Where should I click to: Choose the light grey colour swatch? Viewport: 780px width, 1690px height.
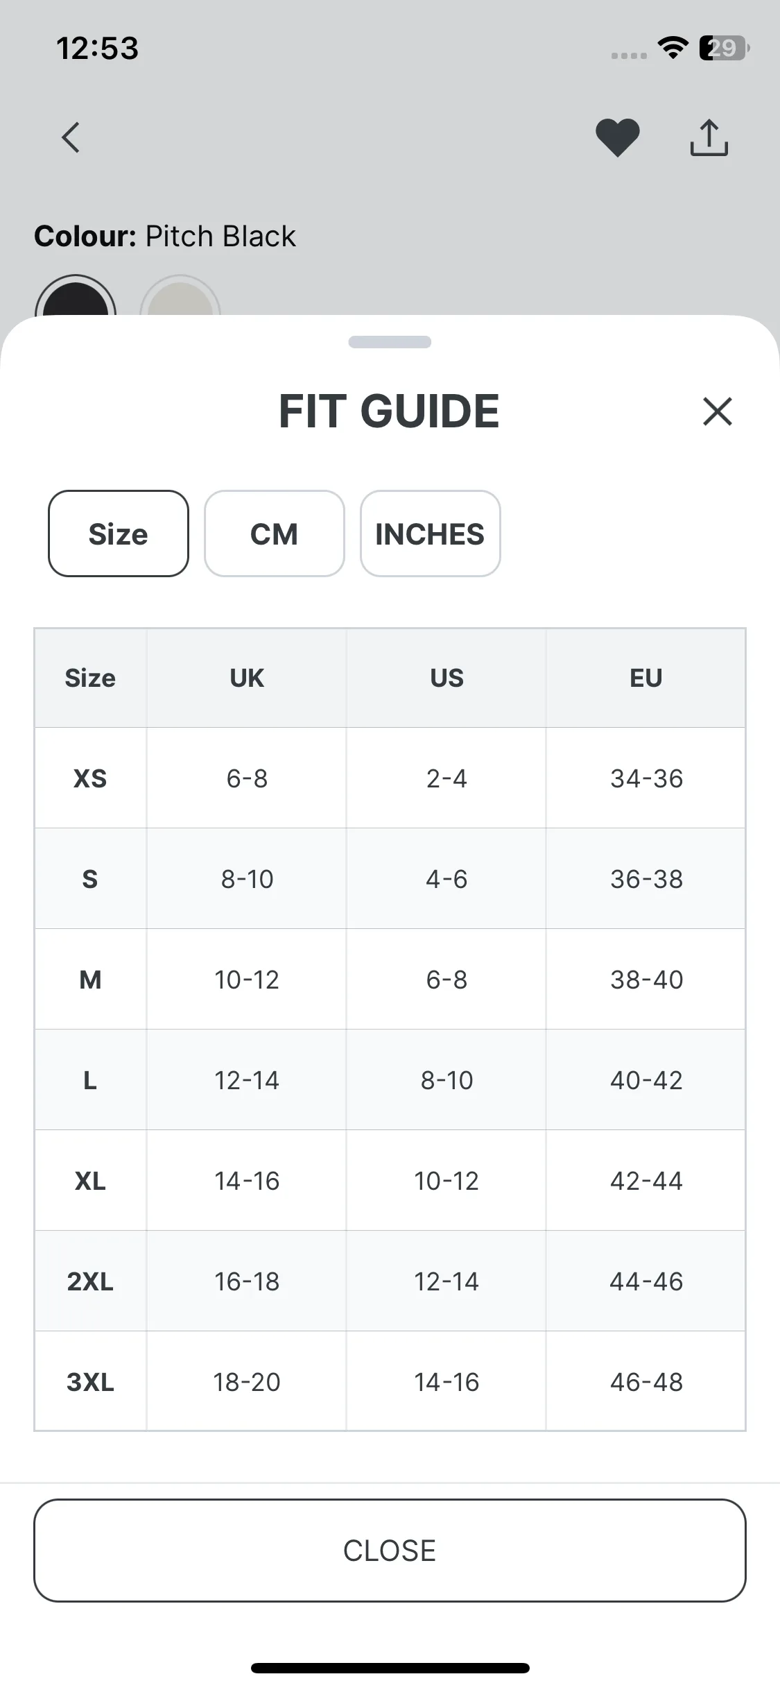coord(180,297)
